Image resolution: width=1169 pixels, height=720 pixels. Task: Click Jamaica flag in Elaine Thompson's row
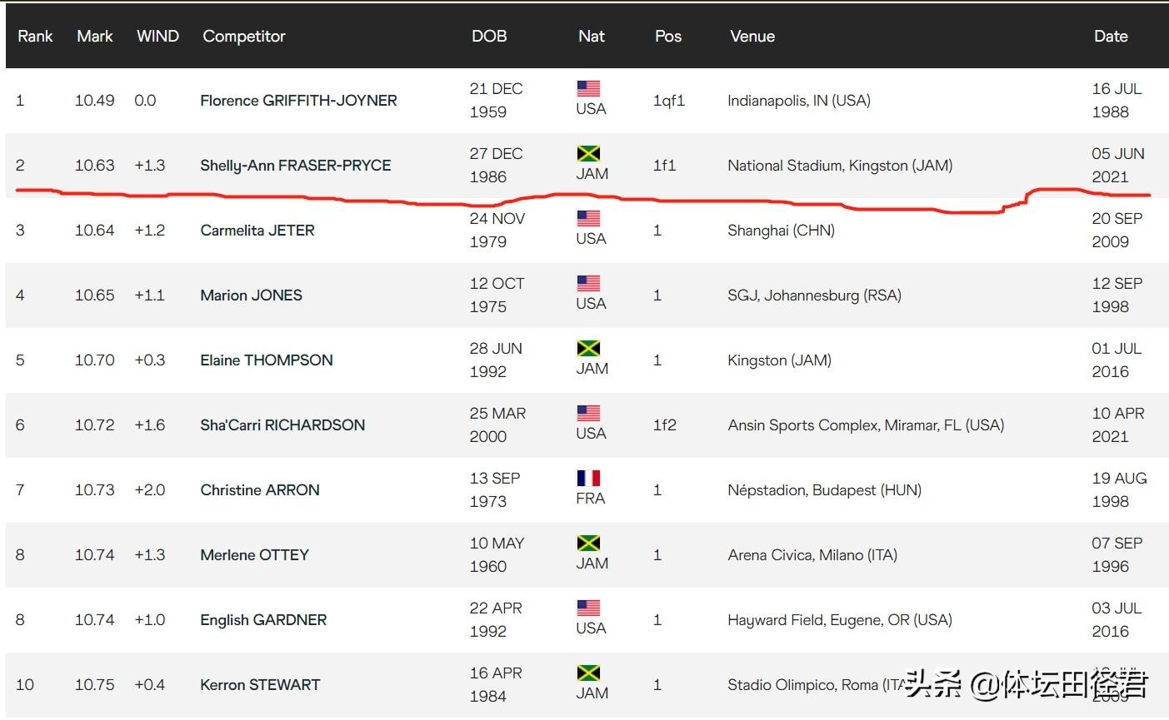588,349
